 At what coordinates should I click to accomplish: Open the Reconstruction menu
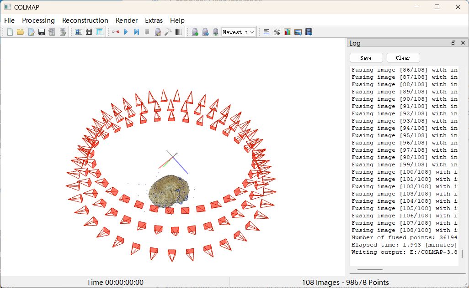click(85, 20)
